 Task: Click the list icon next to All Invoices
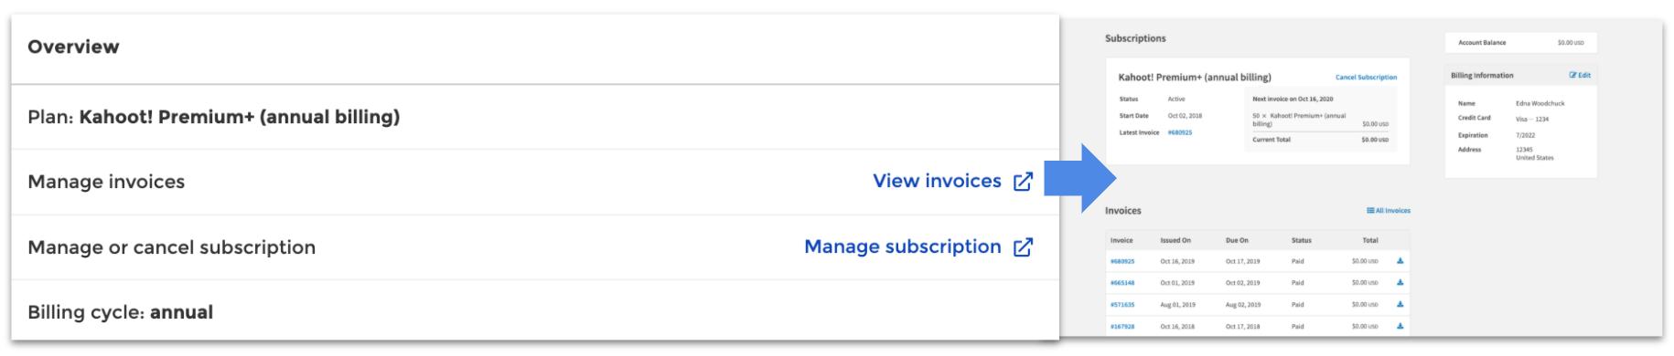tap(1370, 211)
